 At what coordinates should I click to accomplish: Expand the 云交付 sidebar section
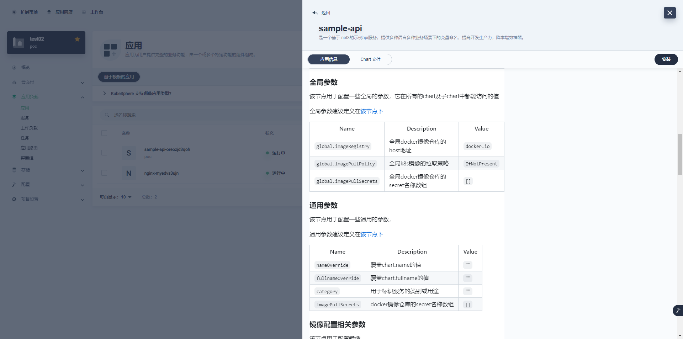point(82,83)
